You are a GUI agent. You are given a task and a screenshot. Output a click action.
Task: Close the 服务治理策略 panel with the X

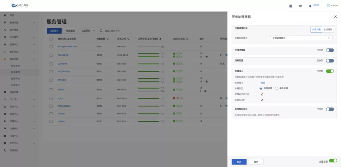tap(335, 17)
